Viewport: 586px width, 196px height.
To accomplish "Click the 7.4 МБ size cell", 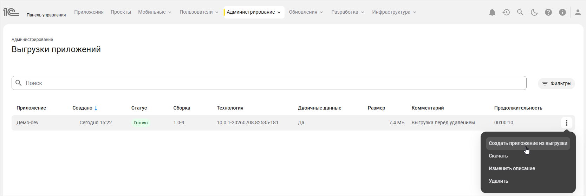I will [x=397, y=122].
